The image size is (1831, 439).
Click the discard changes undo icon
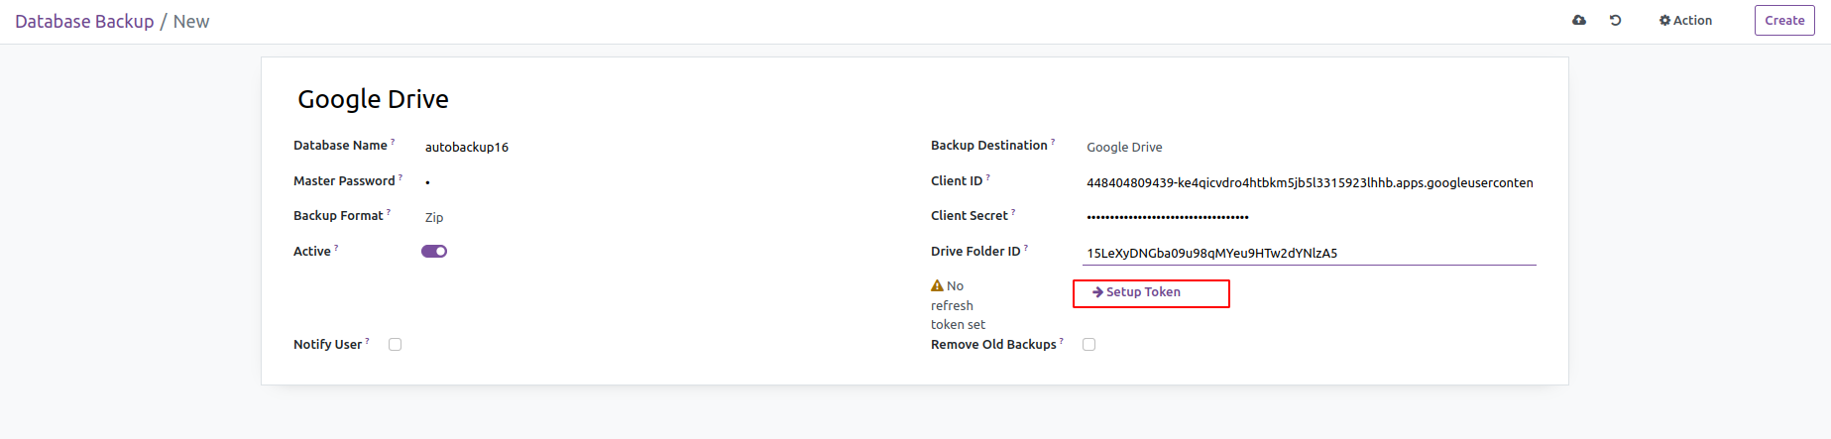coord(1615,21)
